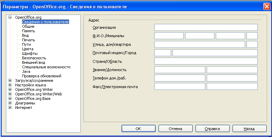The image size is (272, 137).
Task: Close the Параметры dialog window
Action: tap(266, 7)
